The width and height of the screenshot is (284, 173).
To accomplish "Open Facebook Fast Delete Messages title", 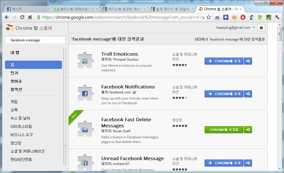I will 126,123.
